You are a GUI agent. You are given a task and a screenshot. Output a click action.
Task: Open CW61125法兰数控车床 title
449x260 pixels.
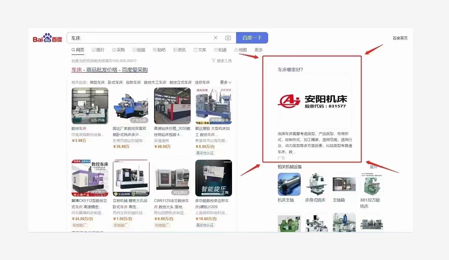pyautogui.click(x=171, y=204)
